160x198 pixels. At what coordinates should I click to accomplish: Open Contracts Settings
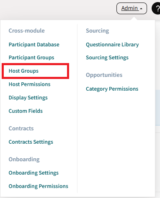(31, 142)
